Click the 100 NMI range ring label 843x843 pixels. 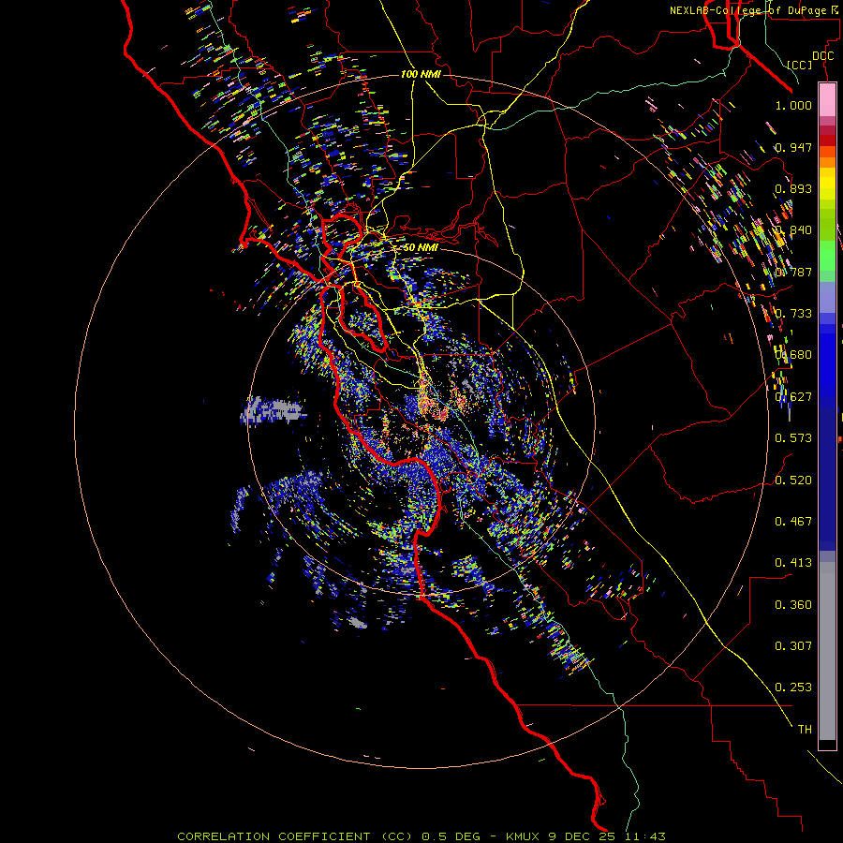pos(421,74)
